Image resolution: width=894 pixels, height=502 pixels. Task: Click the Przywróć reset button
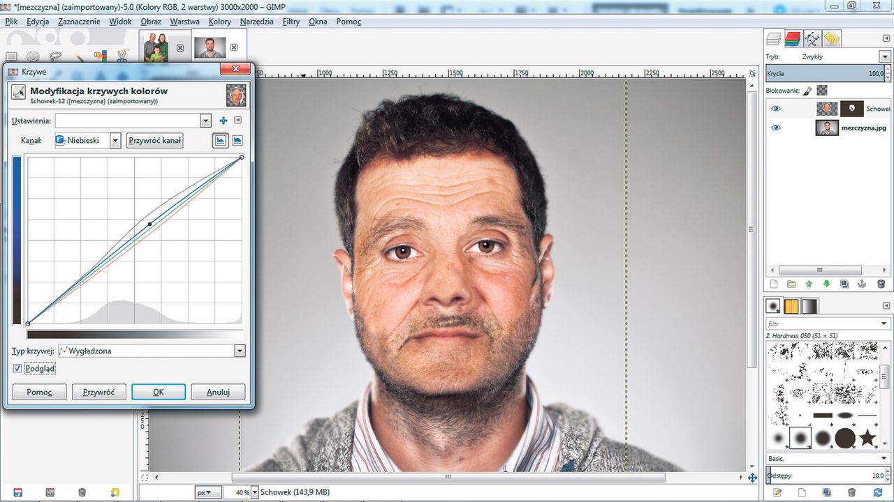(x=98, y=392)
